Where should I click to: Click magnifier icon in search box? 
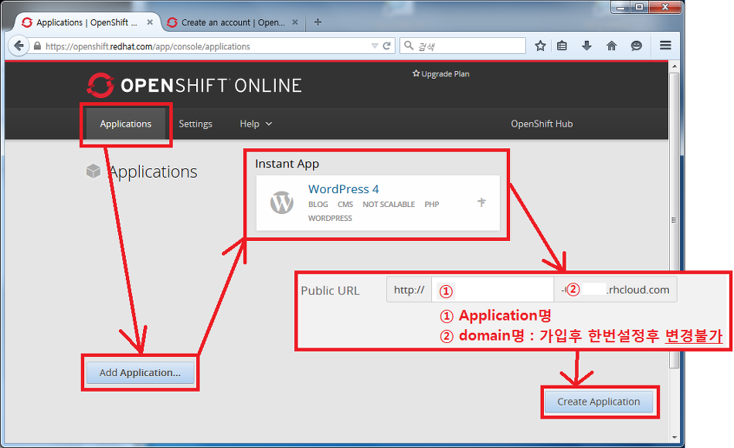pyautogui.click(x=409, y=46)
